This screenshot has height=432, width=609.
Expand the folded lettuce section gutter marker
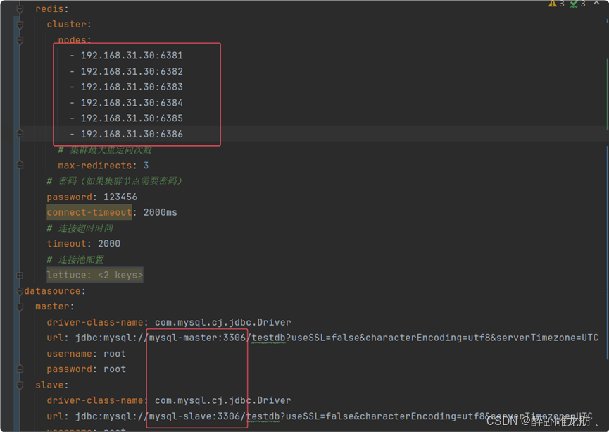coord(20,276)
